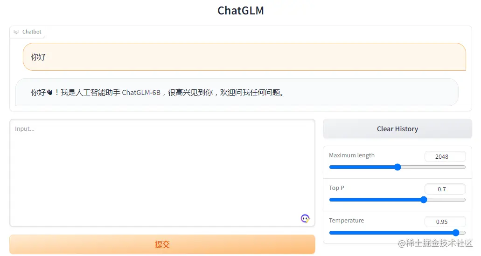
Task: Adjust the Maximum length slider handle
Action: [x=397, y=167]
